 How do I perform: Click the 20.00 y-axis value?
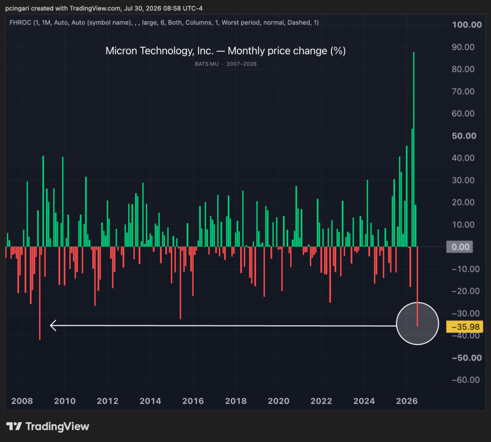[463, 202]
